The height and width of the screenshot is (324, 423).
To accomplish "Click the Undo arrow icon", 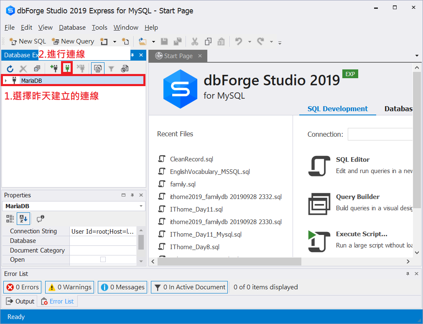I will click(239, 41).
